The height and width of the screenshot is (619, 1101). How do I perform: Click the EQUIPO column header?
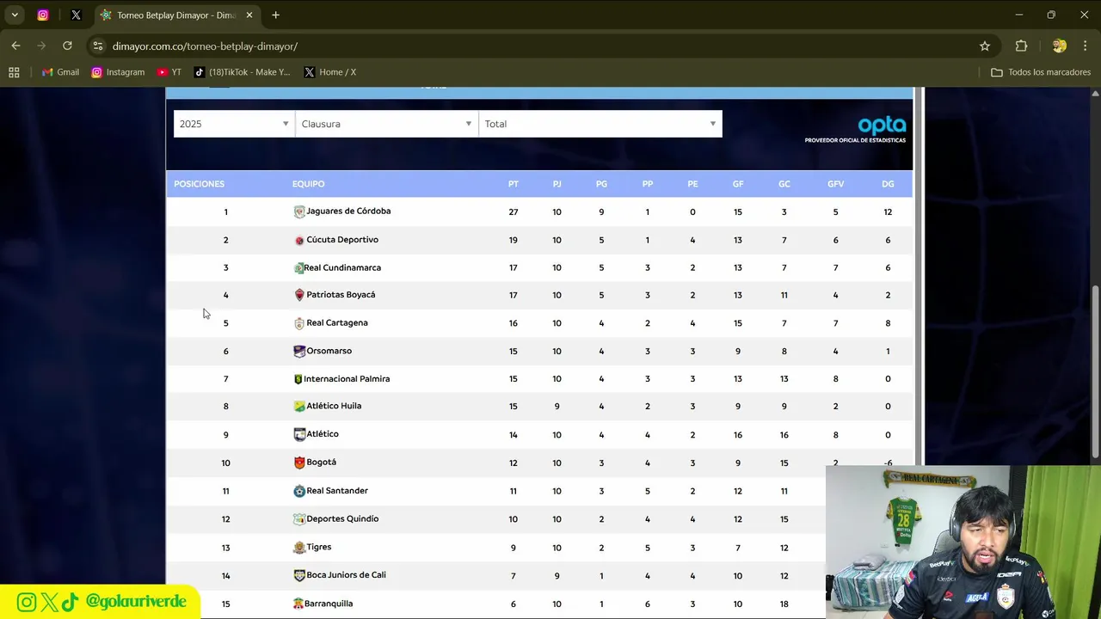(308, 184)
